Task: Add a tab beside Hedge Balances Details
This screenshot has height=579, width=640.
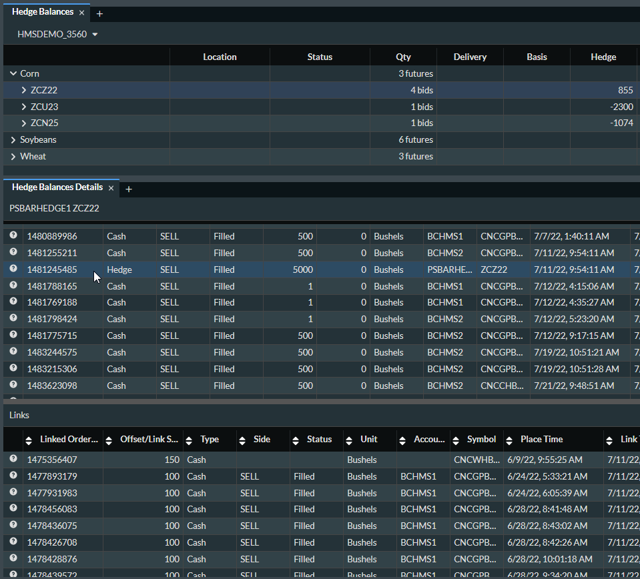Action: point(129,189)
